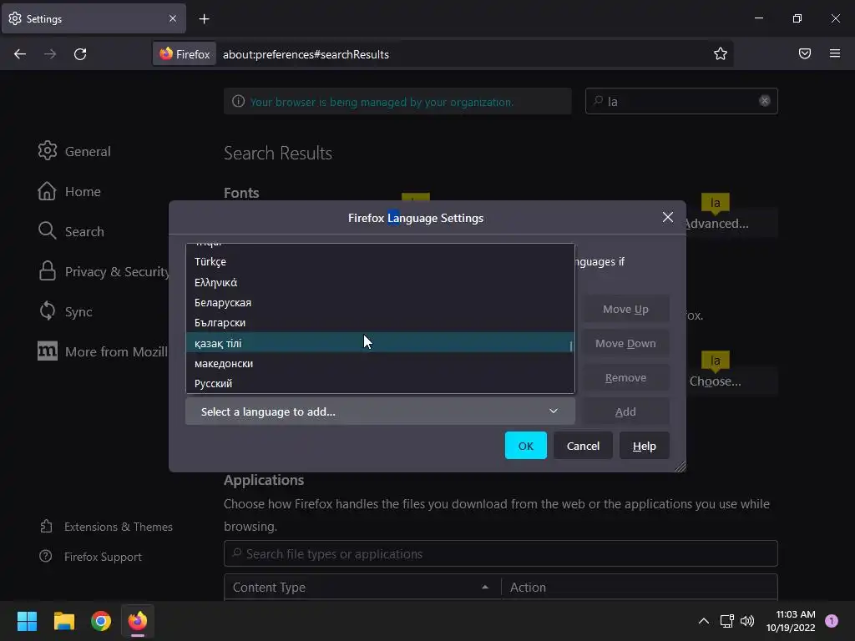Close the Firefox Language Settings dialog

click(x=667, y=217)
